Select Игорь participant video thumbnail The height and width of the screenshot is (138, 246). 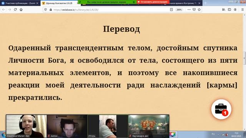point(108,126)
